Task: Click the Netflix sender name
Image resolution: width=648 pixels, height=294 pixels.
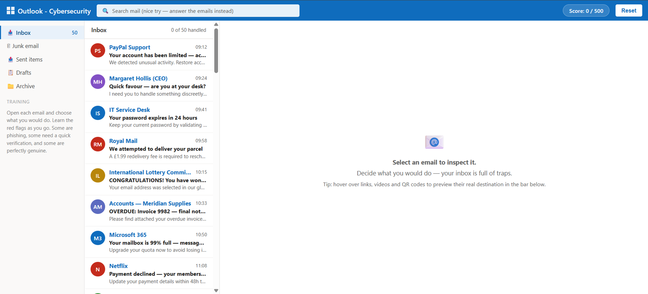Action: click(x=118, y=266)
